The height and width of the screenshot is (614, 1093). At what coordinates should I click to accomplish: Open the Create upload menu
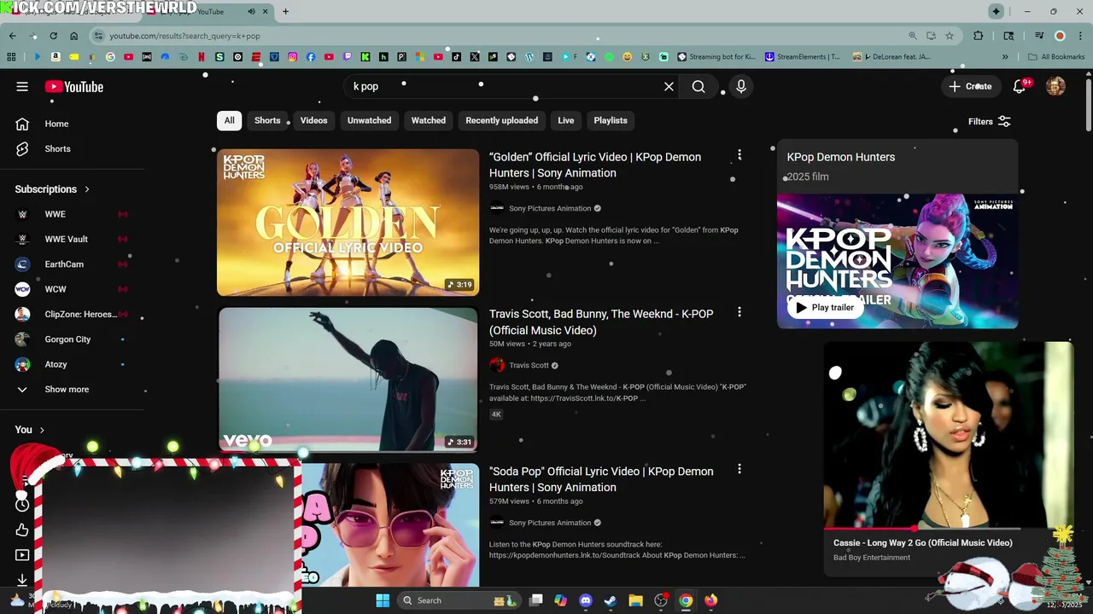[970, 86]
